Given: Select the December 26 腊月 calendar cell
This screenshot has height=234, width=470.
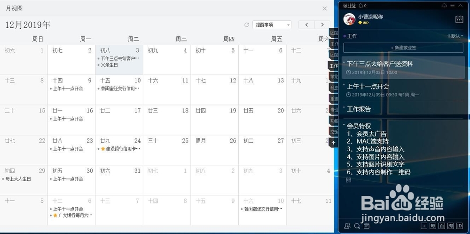Looking at the screenshot, I should [x=215, y=150].
